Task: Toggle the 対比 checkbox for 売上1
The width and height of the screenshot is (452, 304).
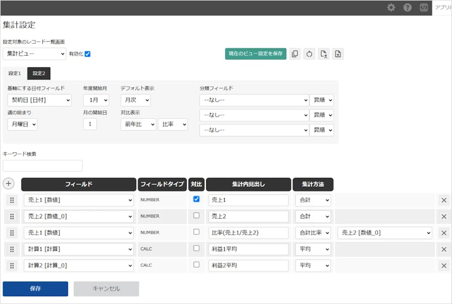Action: pos(196,200)
